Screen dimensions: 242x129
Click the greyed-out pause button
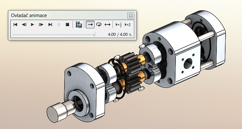pyautogui.click(x=59, y=25)
